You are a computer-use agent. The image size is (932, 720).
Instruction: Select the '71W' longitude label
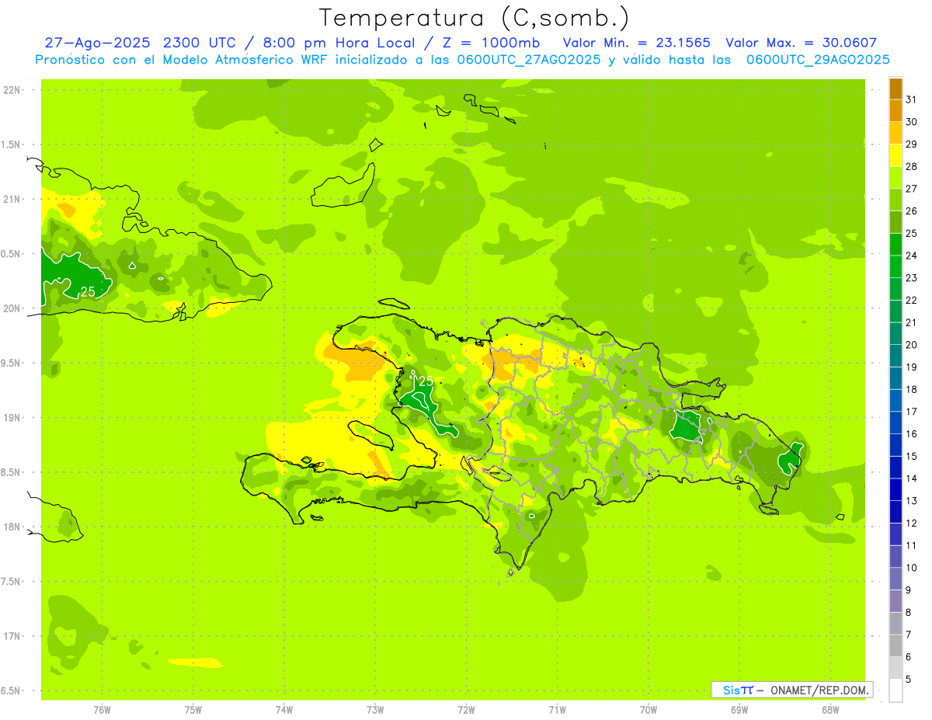pyautogui.click(x=557, y=709)
